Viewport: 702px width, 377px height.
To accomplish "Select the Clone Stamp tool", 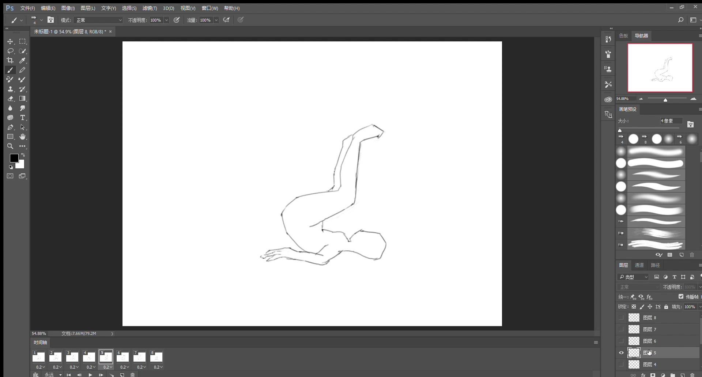I will (10, 89).
